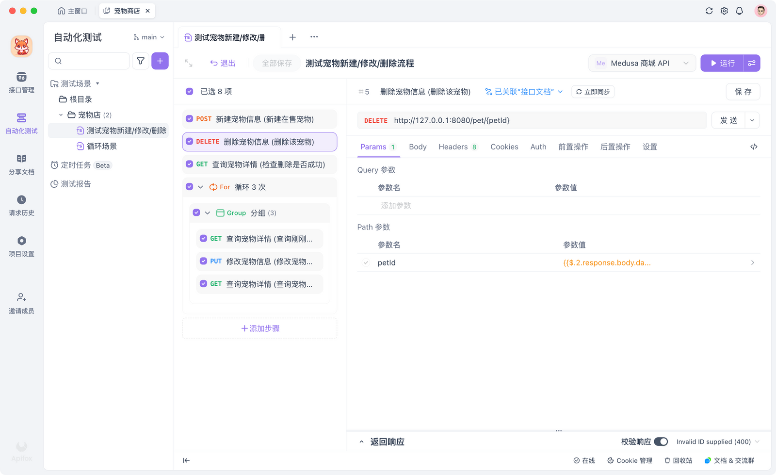This screenshot has width=776, height=475.
Task: Click the purple plus icon to add scenario
Action: (x=160, y=61)
